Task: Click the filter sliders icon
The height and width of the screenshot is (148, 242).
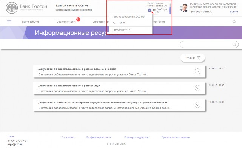Action: 199,58
